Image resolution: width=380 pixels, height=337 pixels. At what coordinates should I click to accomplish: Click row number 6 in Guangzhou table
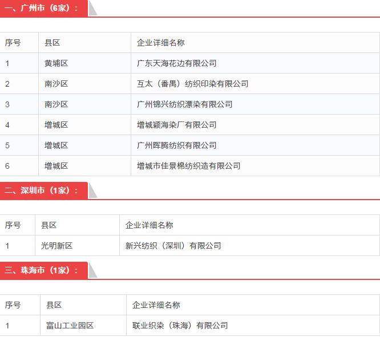coord(7,166)
